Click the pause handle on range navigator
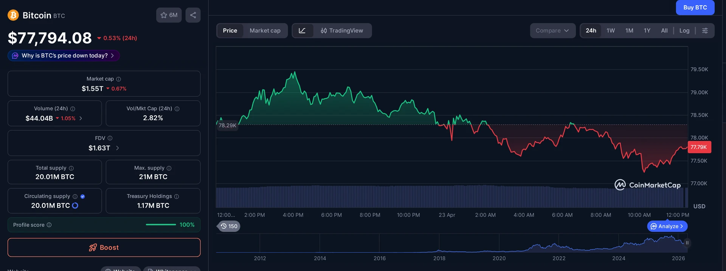Viewport: 726px width, 271px height. 687,243
